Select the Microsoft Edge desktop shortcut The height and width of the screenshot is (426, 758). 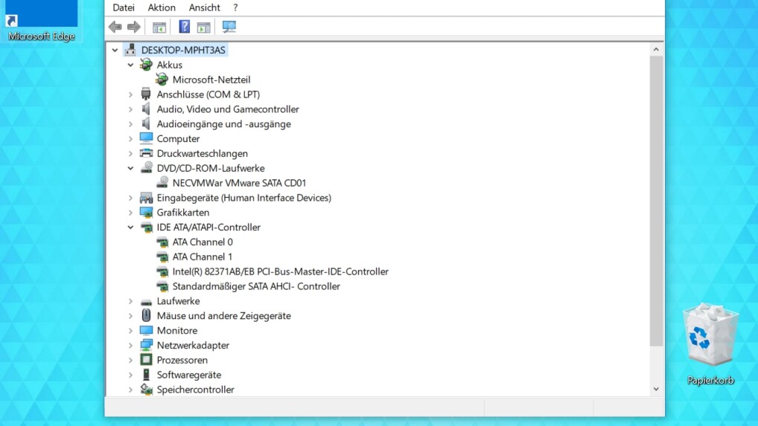(42, 22)
